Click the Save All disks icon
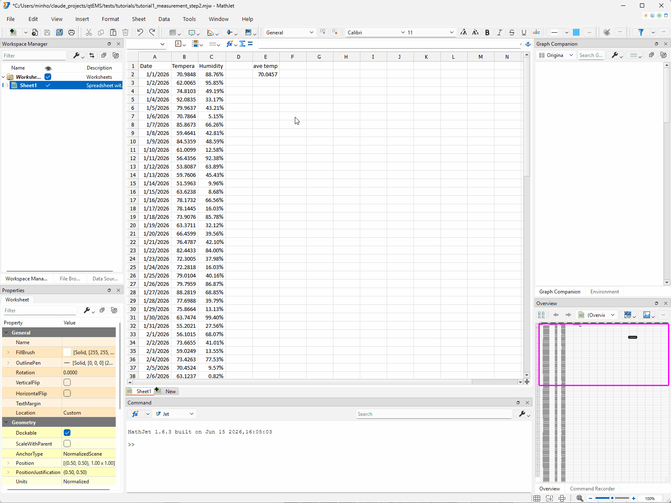Screen dimensions: 671x503 point(60,32)
